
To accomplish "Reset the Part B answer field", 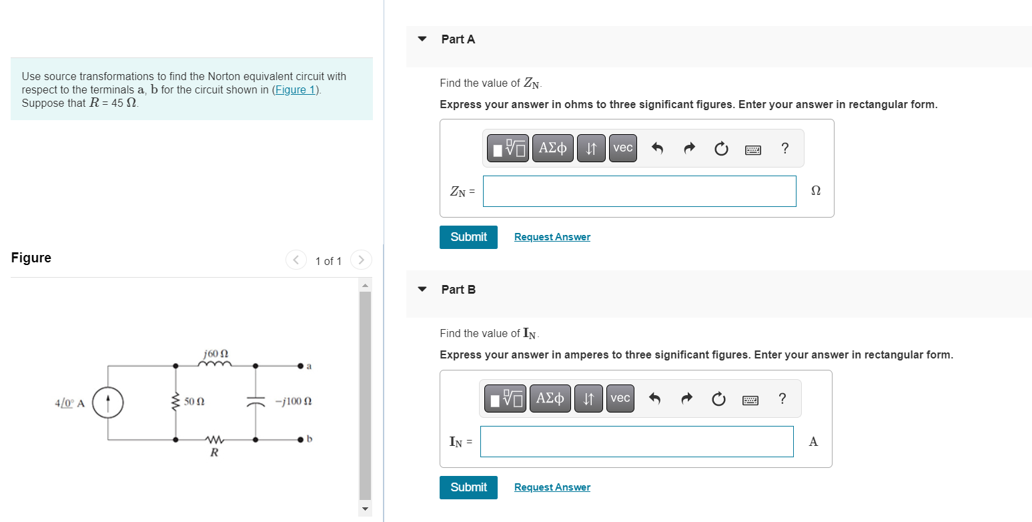I will (x=718, y=399).
